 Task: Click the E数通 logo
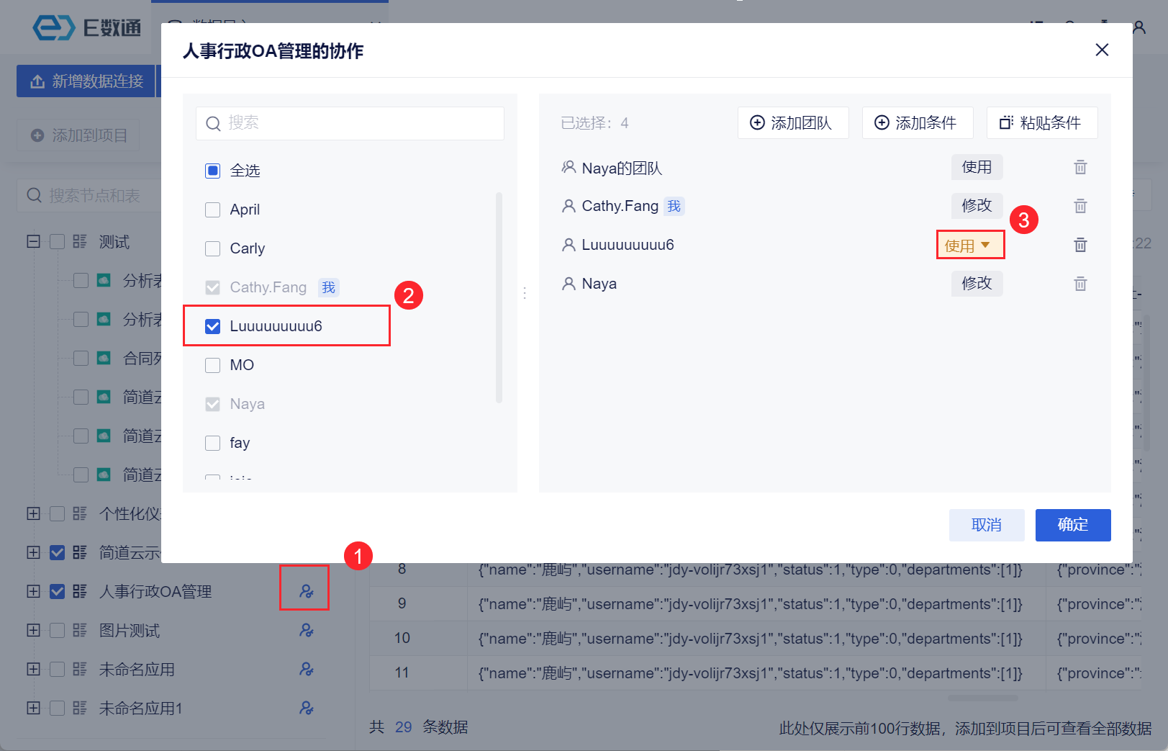(x=87, y=27)
